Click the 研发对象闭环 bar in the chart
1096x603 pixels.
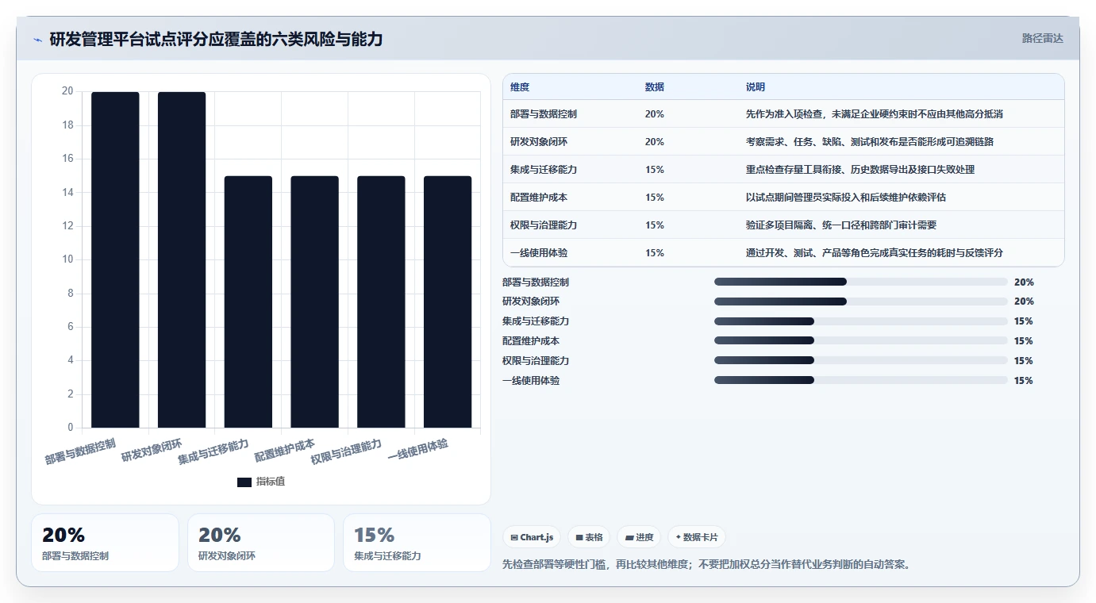pos(182,260)
